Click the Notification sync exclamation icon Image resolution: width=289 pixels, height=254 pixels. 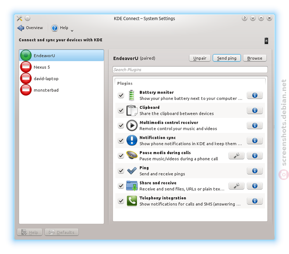(132, 141)
